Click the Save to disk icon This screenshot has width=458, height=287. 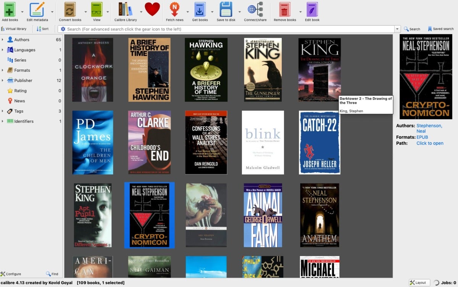(x=226, y=9)
